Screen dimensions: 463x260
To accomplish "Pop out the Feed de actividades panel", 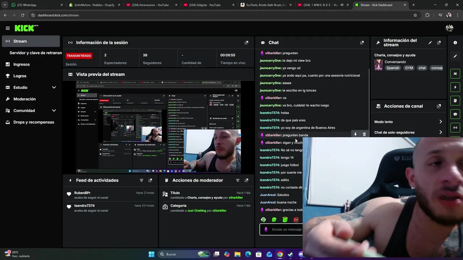I will 150,180.
